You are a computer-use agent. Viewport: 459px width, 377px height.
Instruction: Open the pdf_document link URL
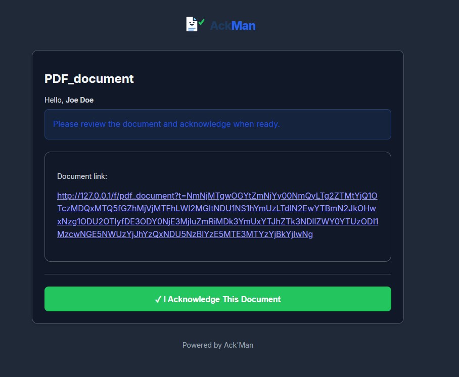(x=217, y=215)
